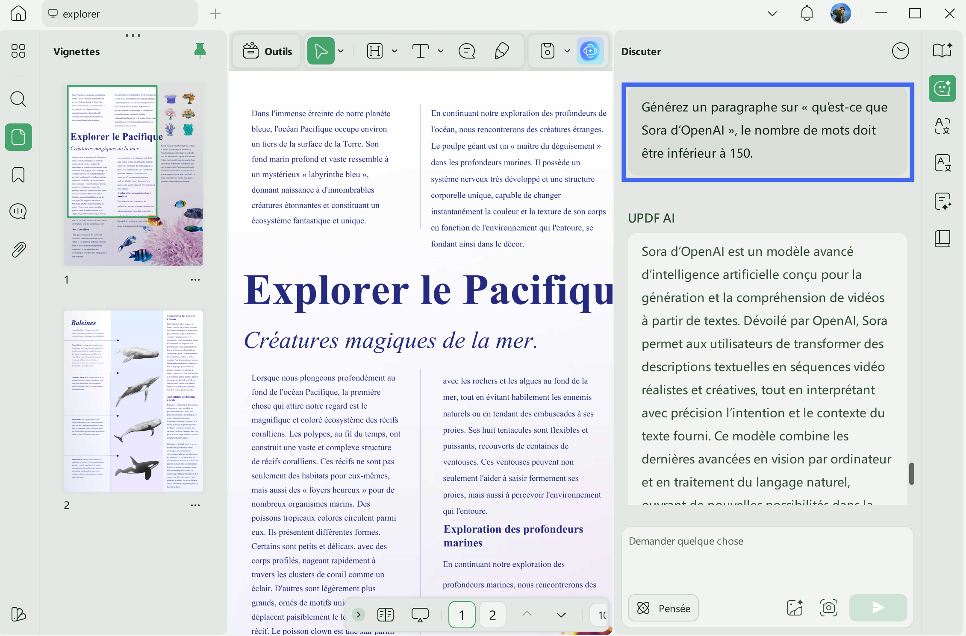Screen dimensions: 966x636
Task: Open the notifications bell
Action: (x=807, y=14)
